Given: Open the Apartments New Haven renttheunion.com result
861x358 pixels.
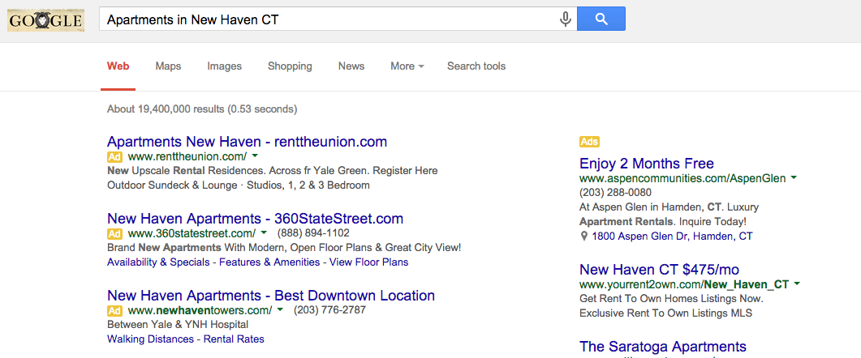Looking at the screenshot, I should tap(247, 142).
